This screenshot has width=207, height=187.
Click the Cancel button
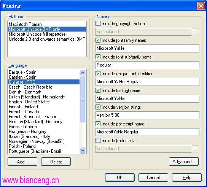coord(153,177)
